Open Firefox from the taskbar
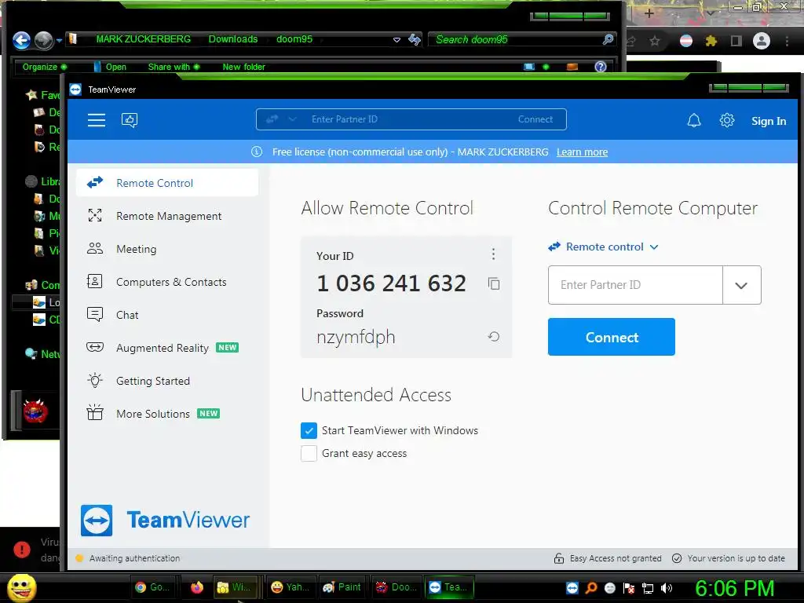804x603 pixels. coord(197,587)
